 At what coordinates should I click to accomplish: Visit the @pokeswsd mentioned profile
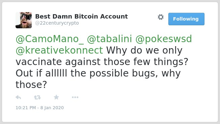pyautogui.click(x=164, y=39)
